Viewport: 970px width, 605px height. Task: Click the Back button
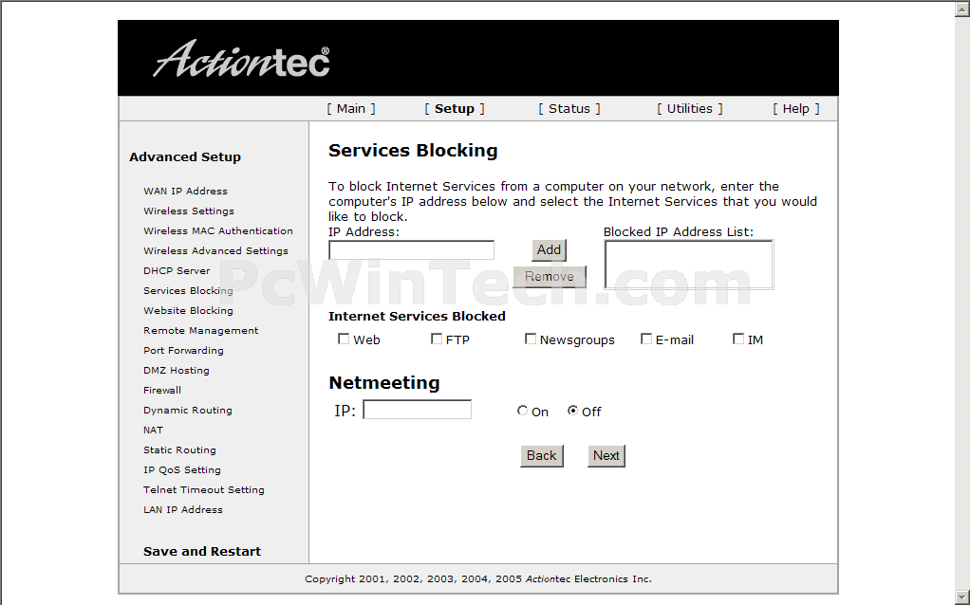pos(541,455)
